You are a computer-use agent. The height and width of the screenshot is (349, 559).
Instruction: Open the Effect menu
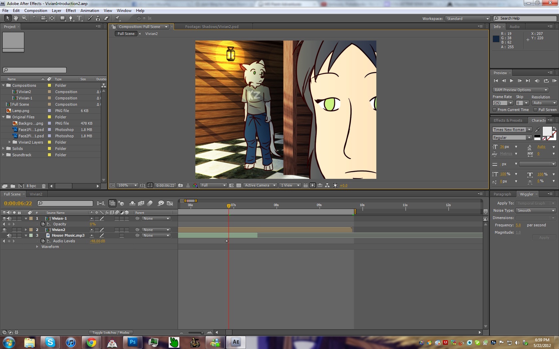pos(71,11)
